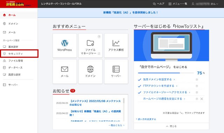Click the shield icon beside セキュリティ
This screenshot has width=224, height=133.
tap(5, 54)
